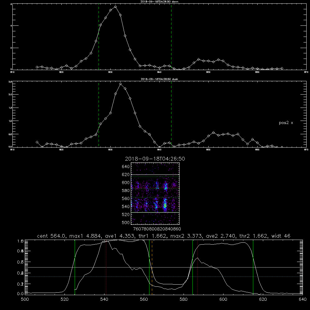The image size is (310, 310).
Task: Click the horizontal dotted threshold line in bottom plot
Action: pos(164,277)
